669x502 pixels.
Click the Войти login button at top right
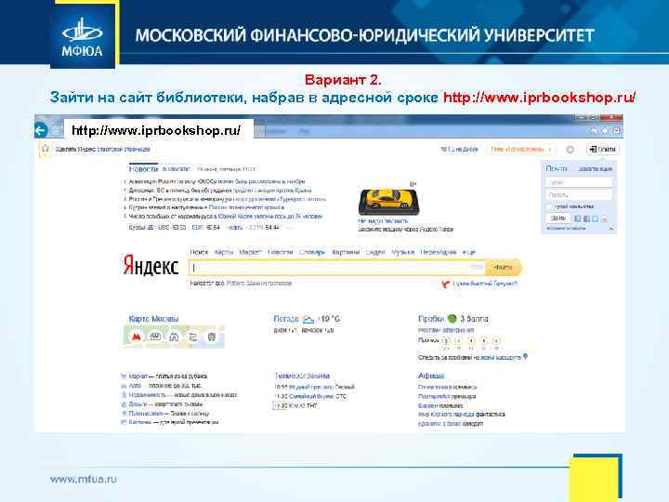click(x=602, y=149)
